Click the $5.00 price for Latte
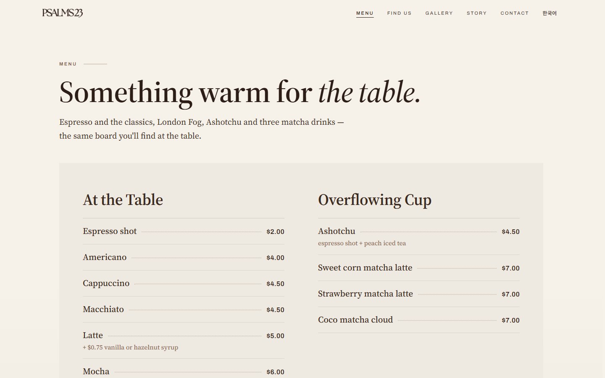 tap(276, 336)
